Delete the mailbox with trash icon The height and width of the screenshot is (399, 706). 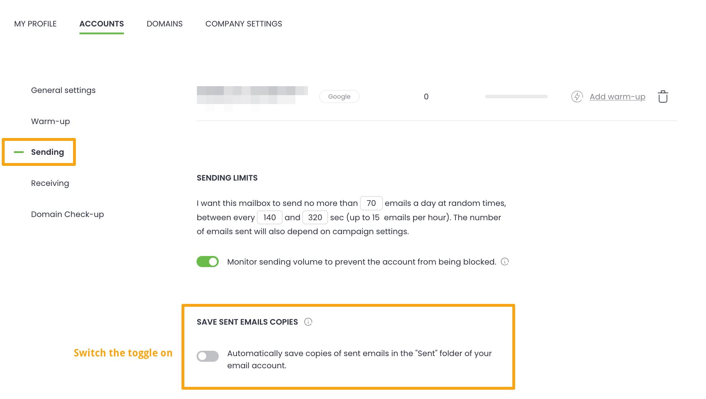[663, 97]
